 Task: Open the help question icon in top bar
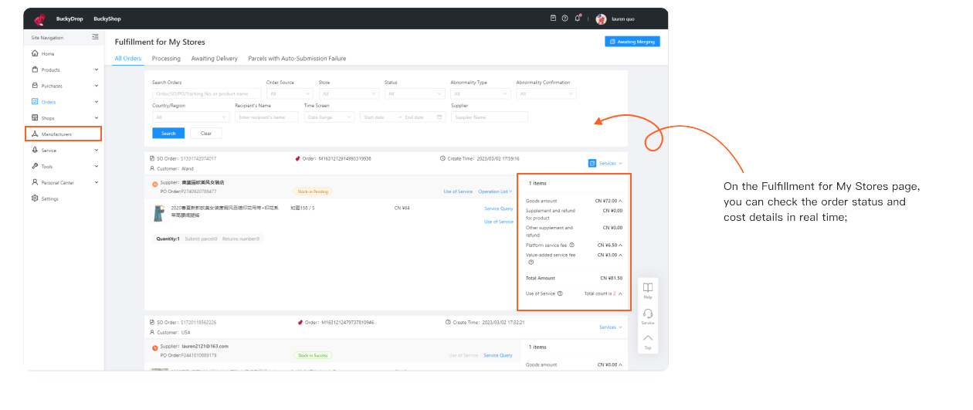565,19
